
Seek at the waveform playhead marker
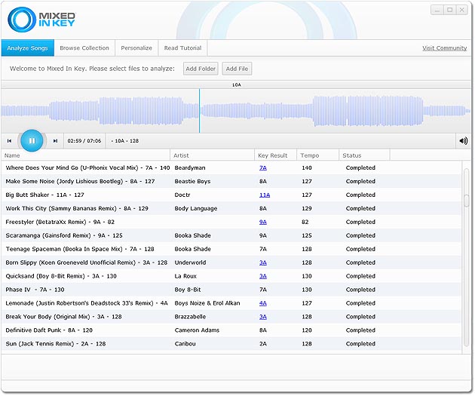(x=199, y=111)
